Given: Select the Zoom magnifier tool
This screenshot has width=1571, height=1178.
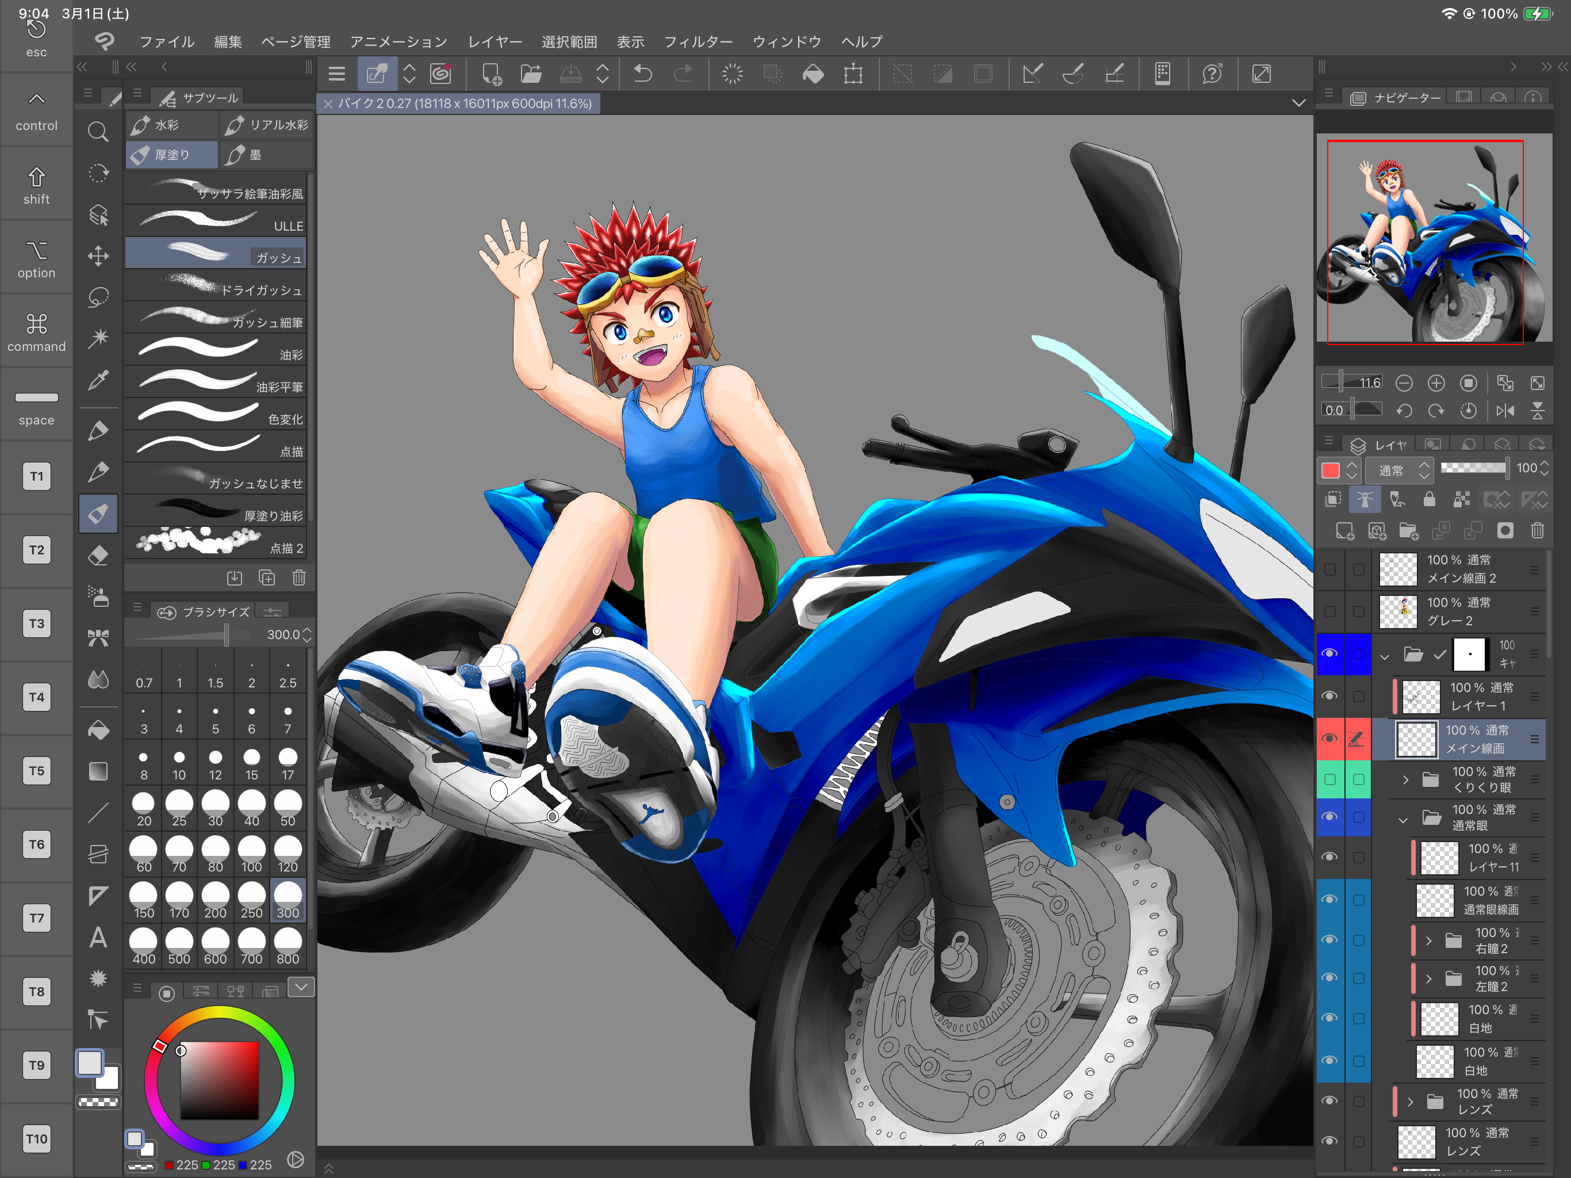Looking at the screenshot, I should [98, 132].
